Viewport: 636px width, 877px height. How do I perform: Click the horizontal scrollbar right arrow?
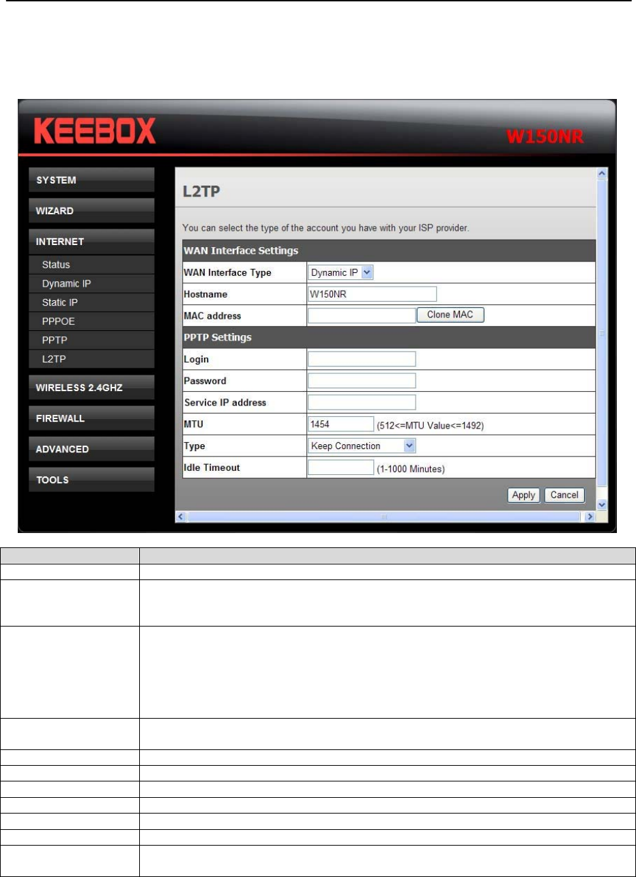pyautogui.click(x=591, y=517)
